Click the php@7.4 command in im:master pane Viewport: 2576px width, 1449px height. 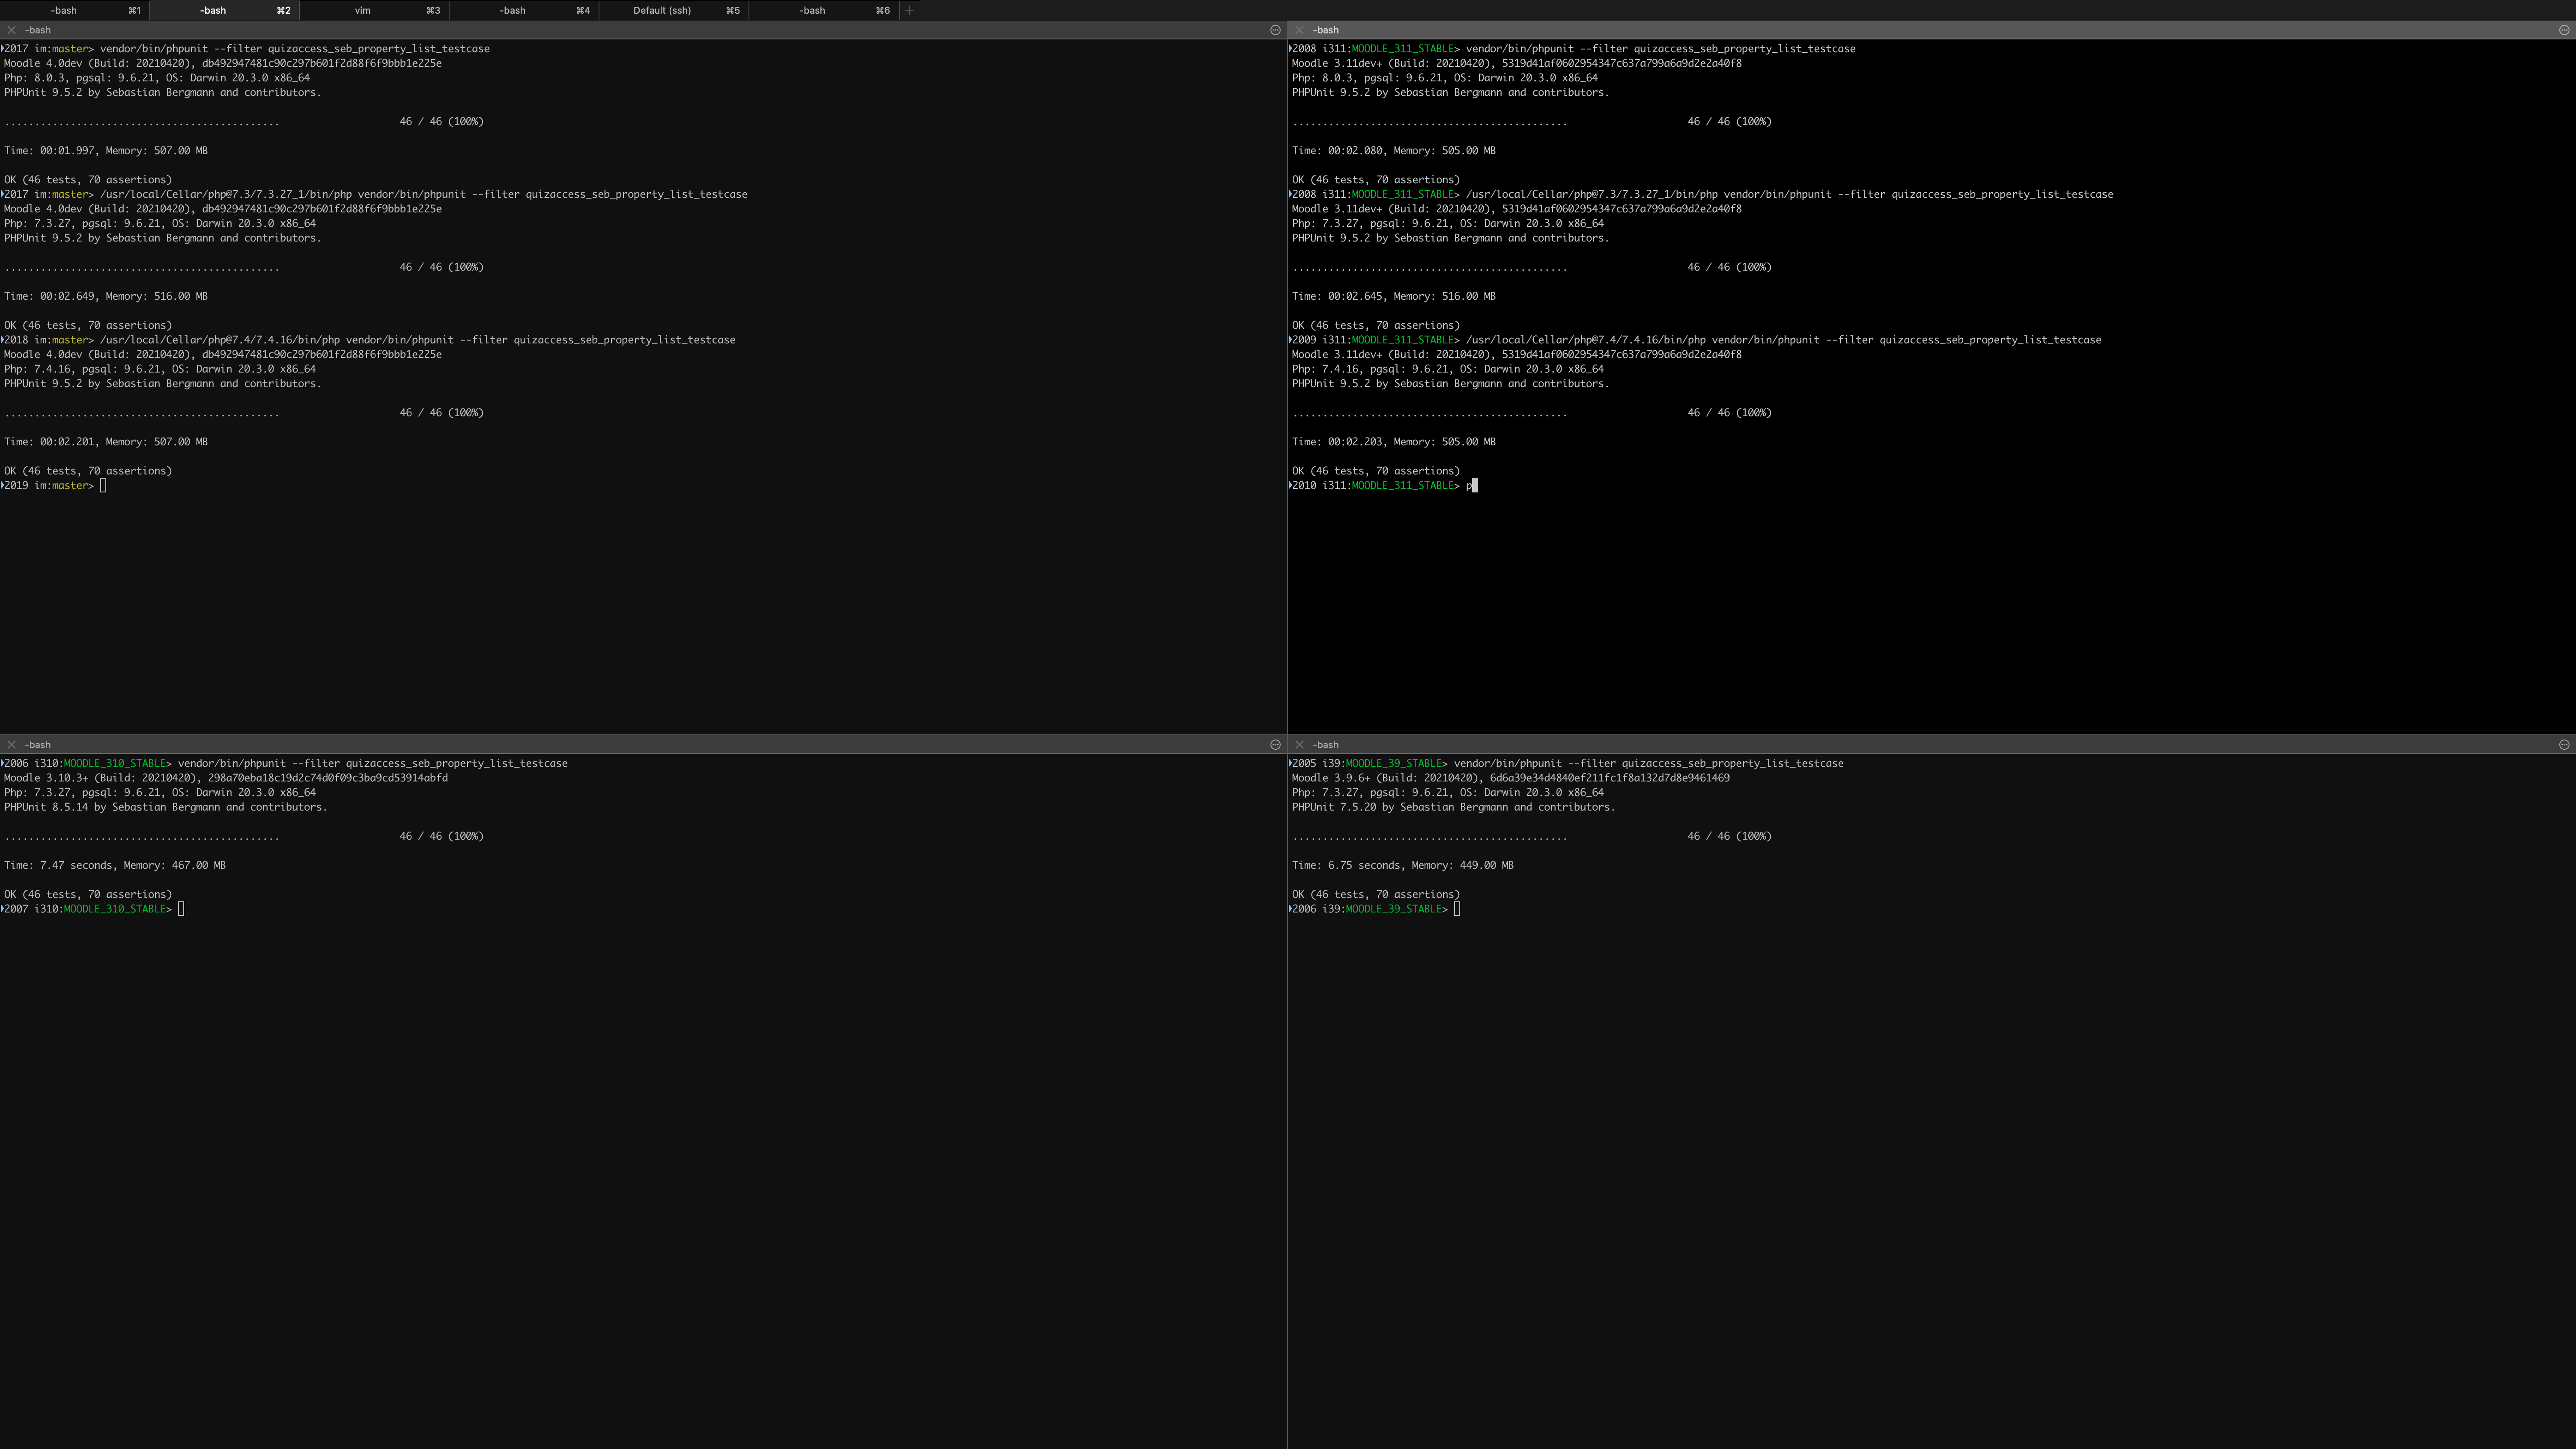pyautogui.click(x=417, y=340)
